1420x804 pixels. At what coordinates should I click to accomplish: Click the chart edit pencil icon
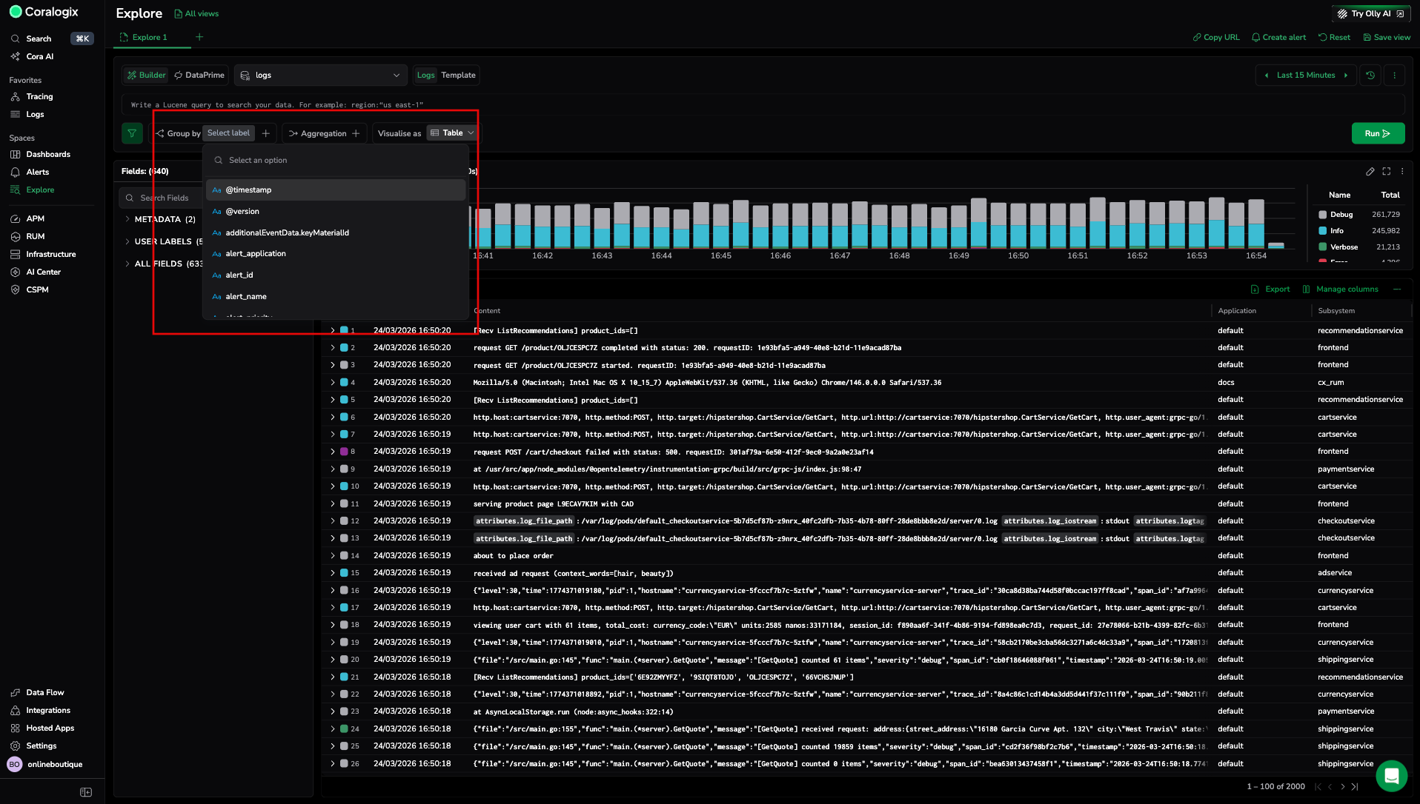click(1370, 171)
